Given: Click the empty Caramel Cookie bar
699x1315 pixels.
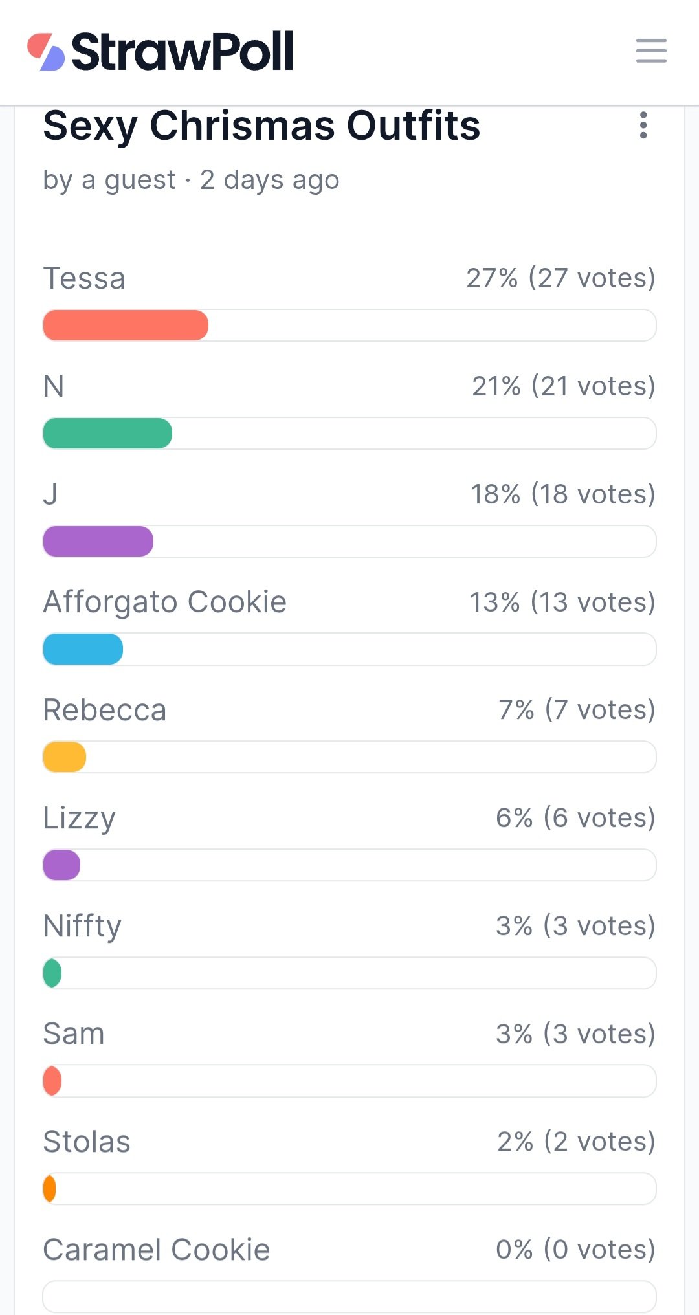Looking at the screenshot, I should pyautogui.click(x=349, y=1297).
